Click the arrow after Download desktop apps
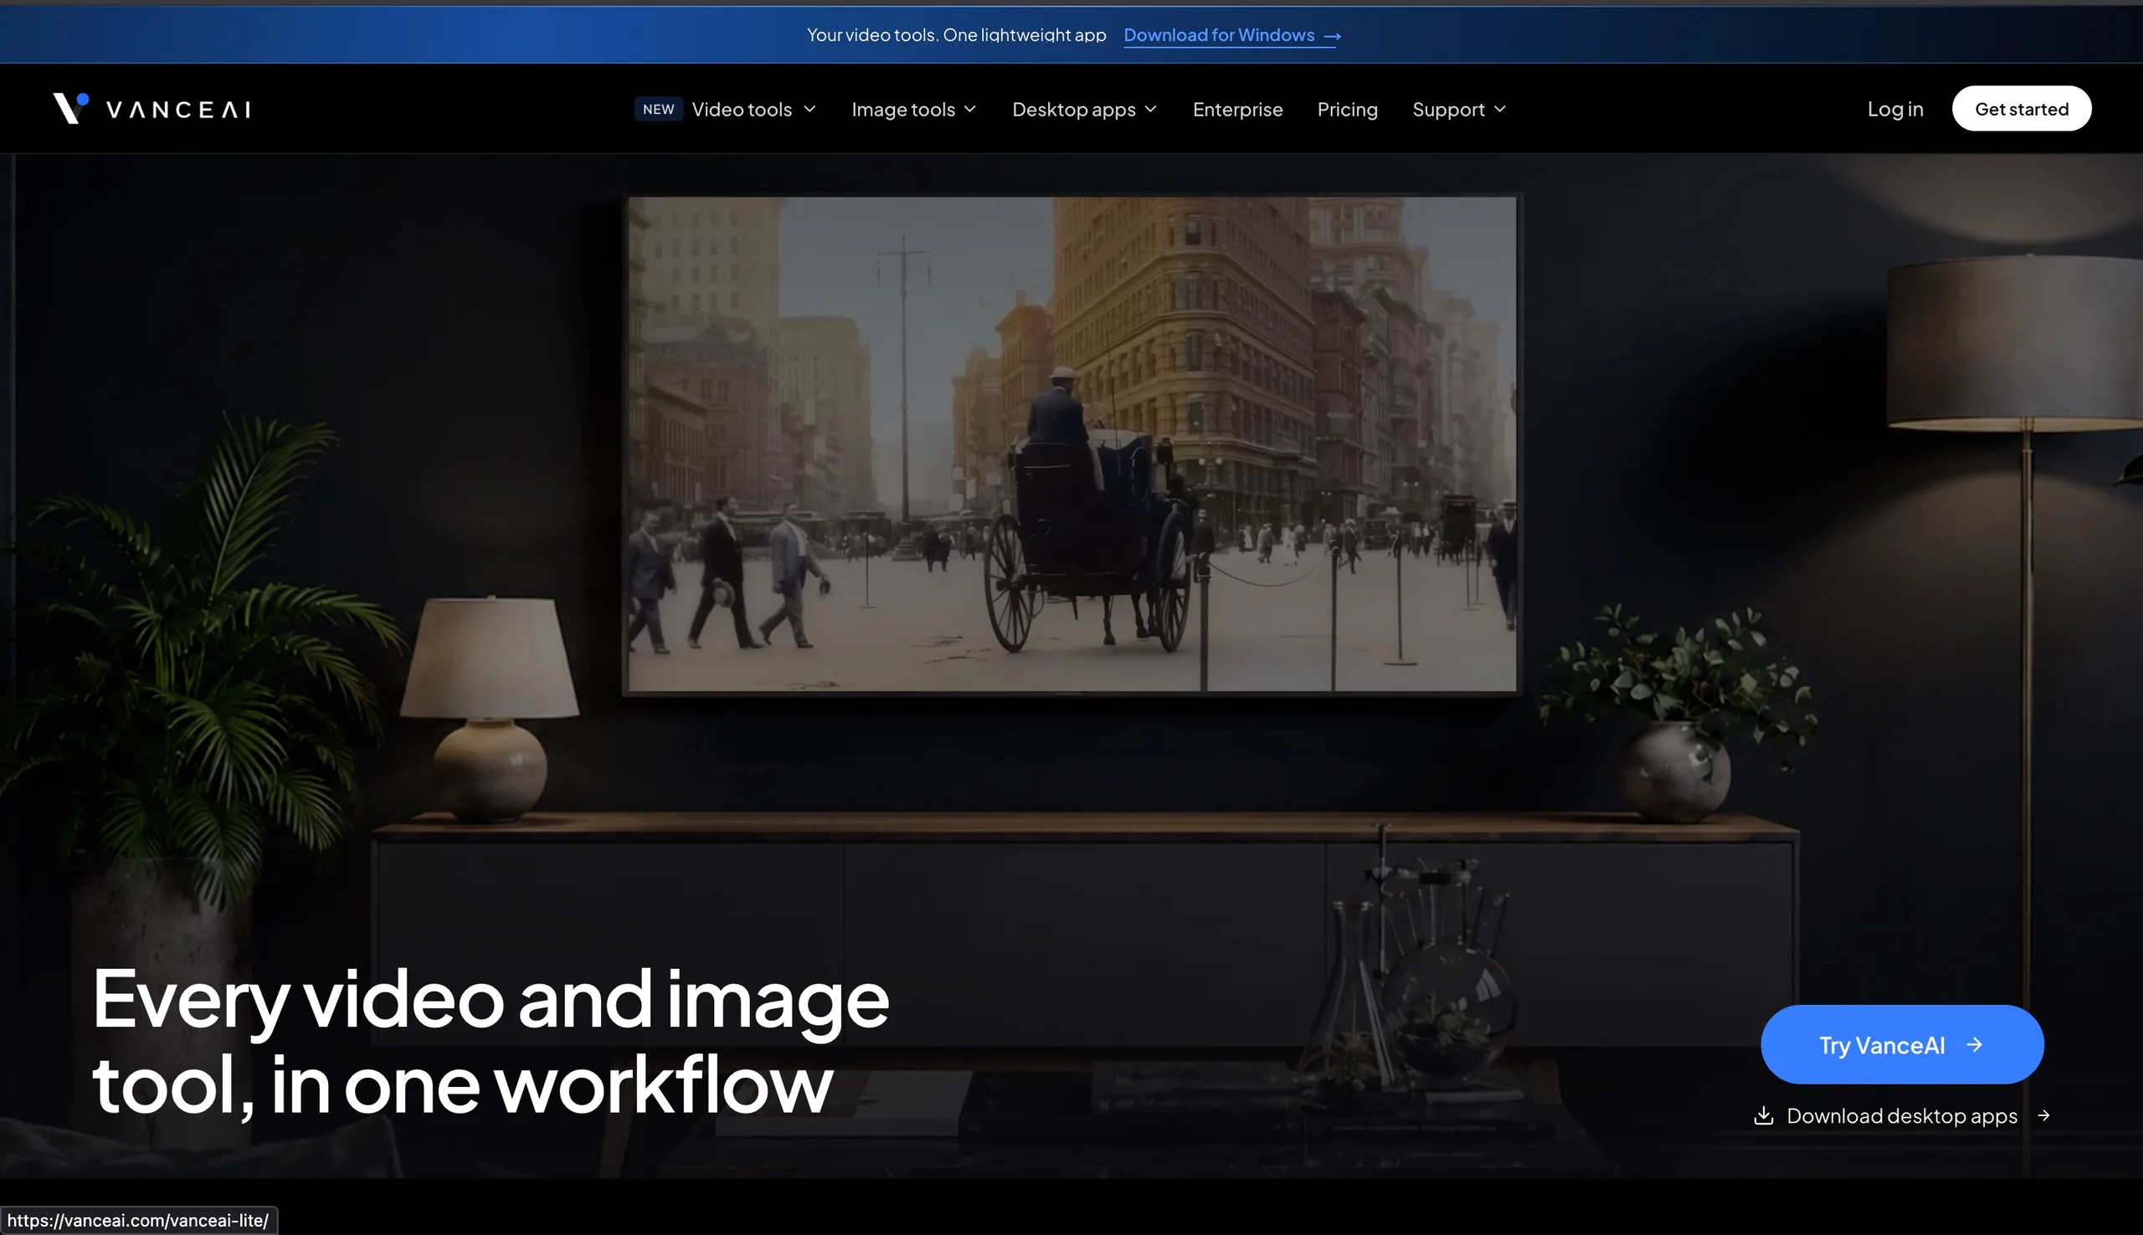The image size is (2143, 1235). [2043, 1115]
